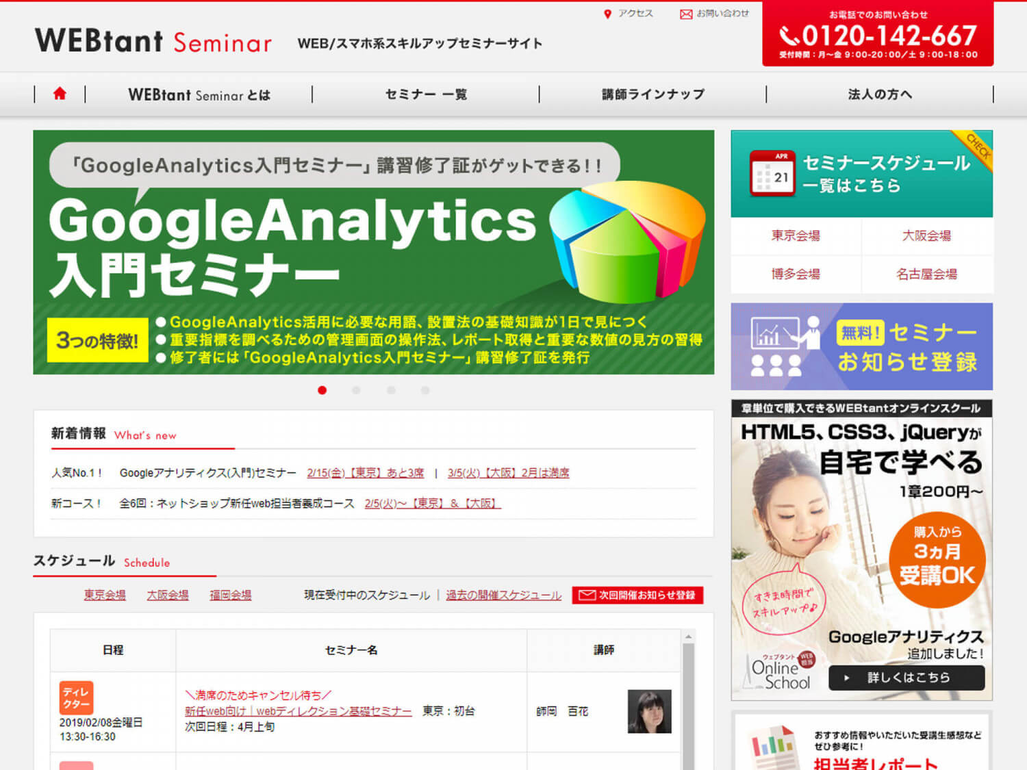Click the presenter chart icon on registration banner
This screenshot has height=770, width=1027.
tap(785, 346)
